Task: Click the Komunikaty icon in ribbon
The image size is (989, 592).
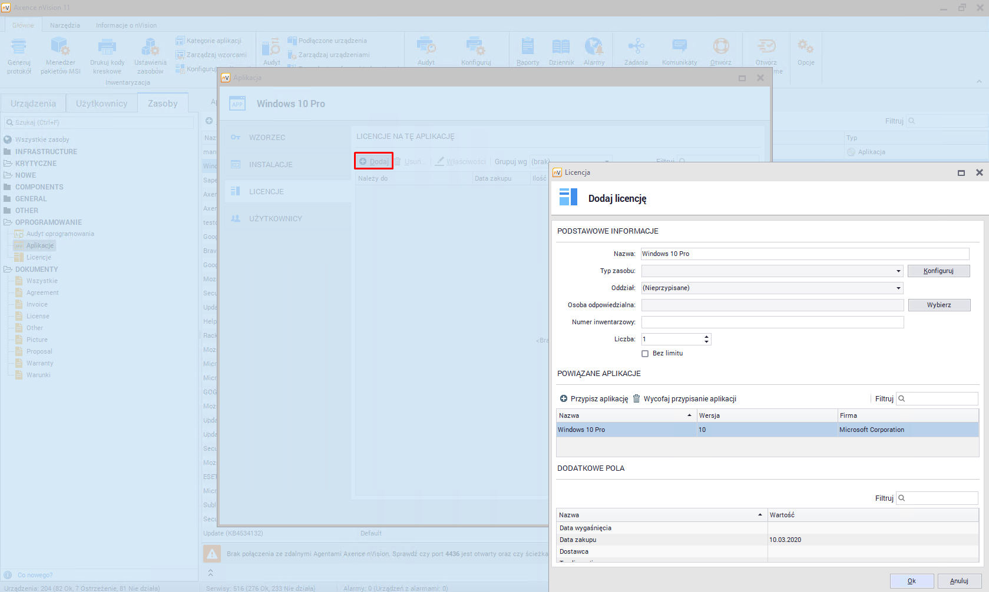Action: 679,46
